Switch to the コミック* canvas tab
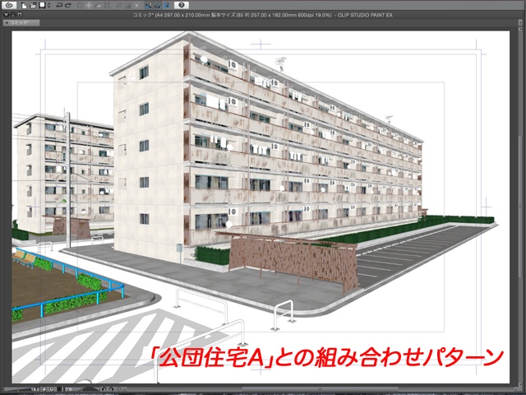The height and width of the screenshot is (395, 526). pyautogui.click(x=21, y=23)
